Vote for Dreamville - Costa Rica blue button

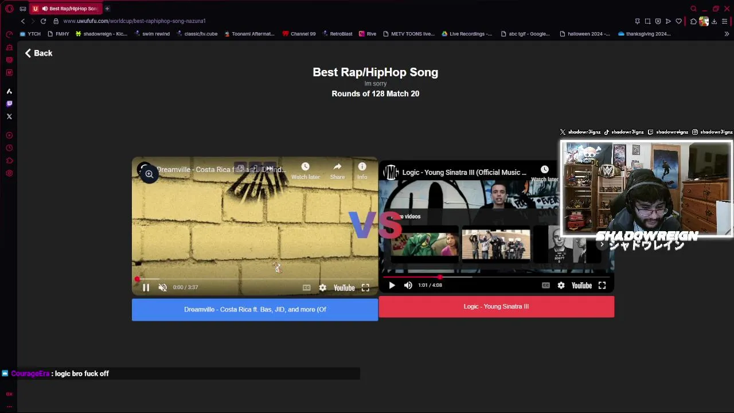255,310
